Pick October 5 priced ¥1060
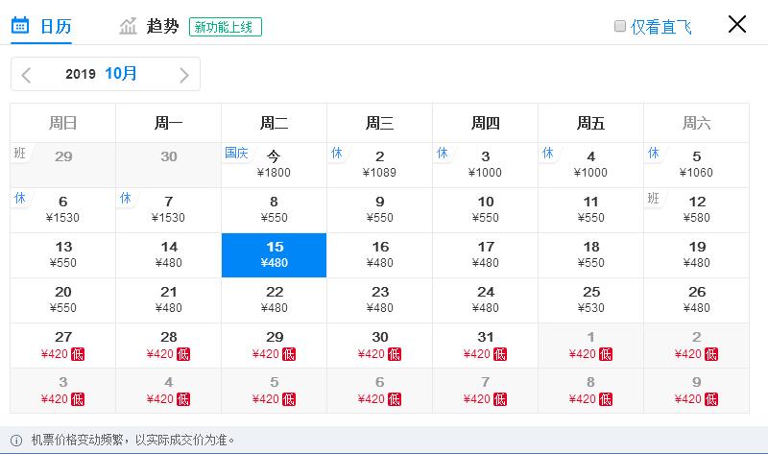Viewport: 768px width, 454px height. [x=697, y=165]
